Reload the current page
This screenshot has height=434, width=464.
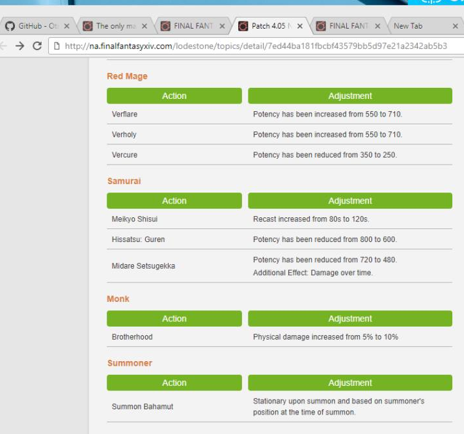[37, 46]
